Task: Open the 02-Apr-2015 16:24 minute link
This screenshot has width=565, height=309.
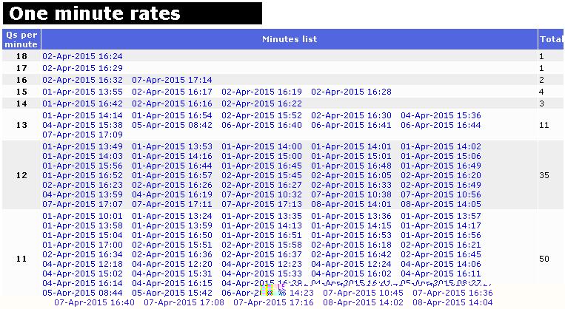Action: pyautogui.click(x=82, y=56)
